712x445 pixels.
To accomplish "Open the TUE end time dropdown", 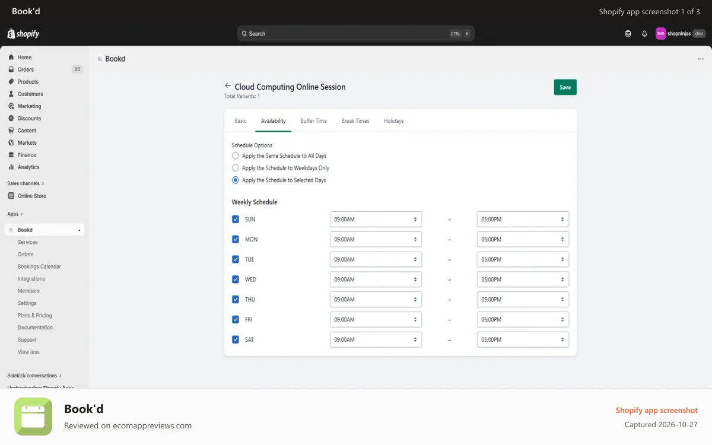I will pos(523,259).
